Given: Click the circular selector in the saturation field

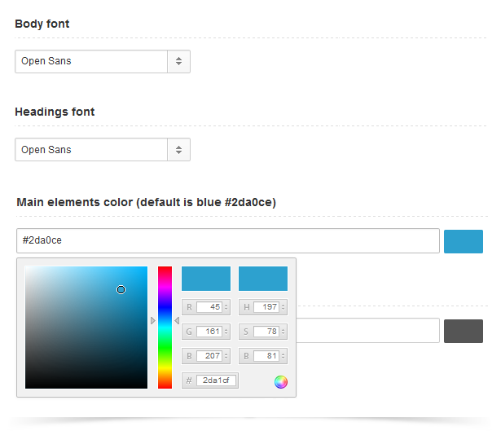Looking at the screenshot, I should (121, 289).
